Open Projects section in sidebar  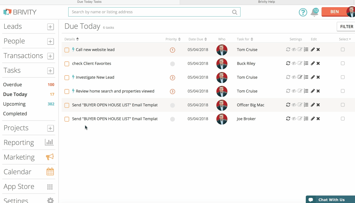(16, 128)
